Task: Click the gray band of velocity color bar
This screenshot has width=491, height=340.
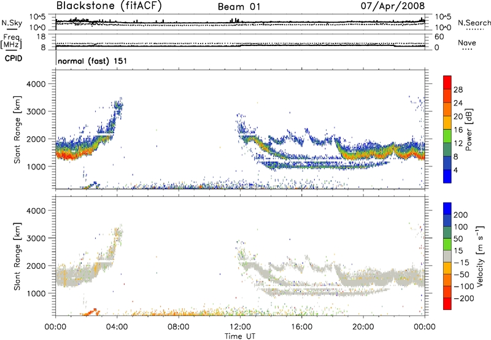Action: (447, 256)
